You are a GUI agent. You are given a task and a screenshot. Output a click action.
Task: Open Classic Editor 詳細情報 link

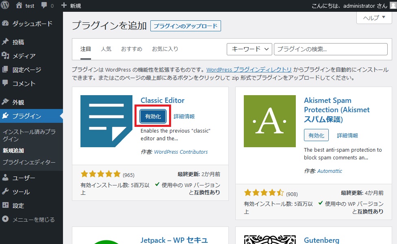(184, 116)
